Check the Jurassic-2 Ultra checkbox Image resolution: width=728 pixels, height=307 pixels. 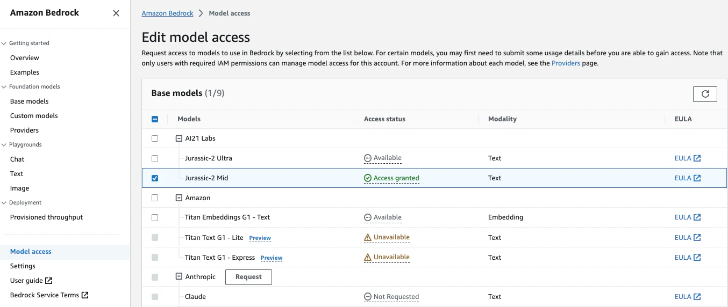[155, 158]
